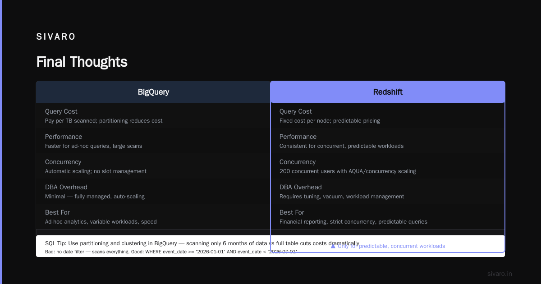Select 'DBA Overhead' label in Redshift column
Viewport: 541px width, 284px height.
point(301,187)
